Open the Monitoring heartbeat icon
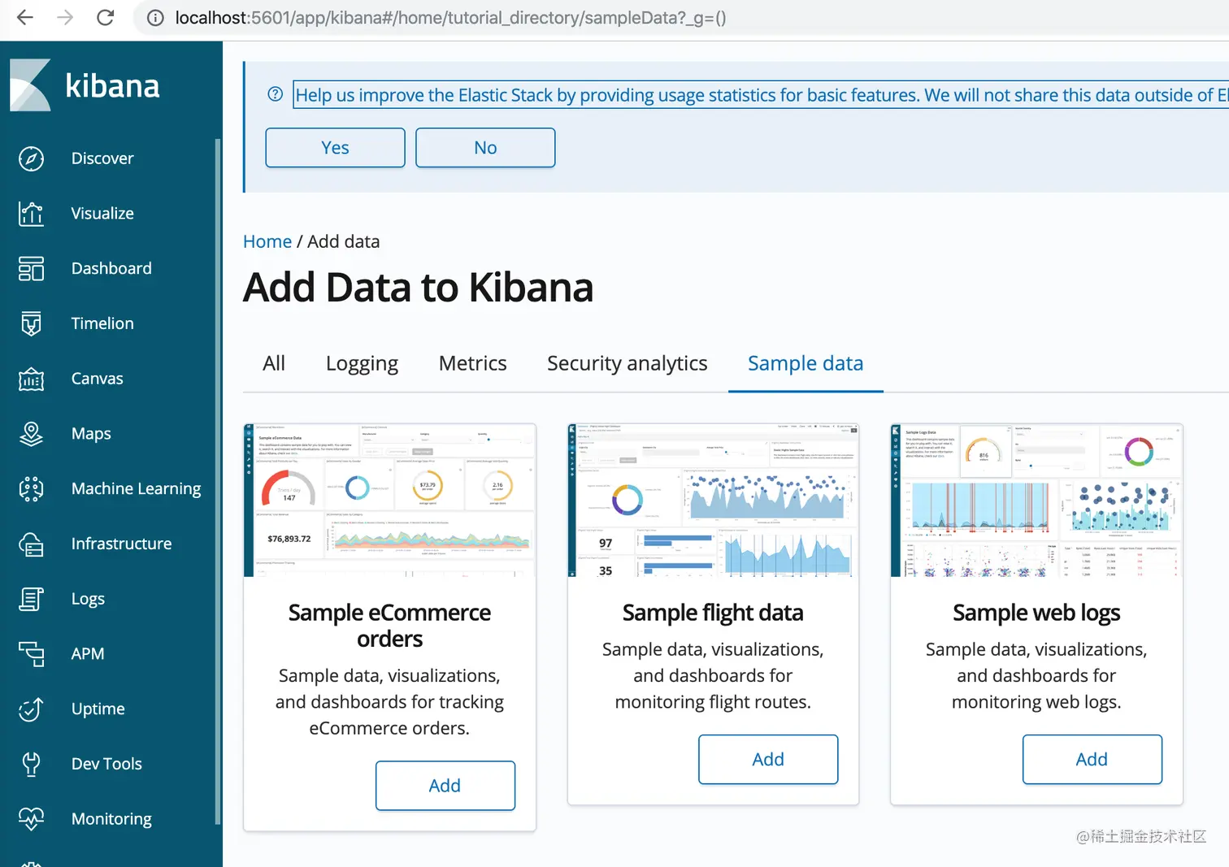 (31, 819)
